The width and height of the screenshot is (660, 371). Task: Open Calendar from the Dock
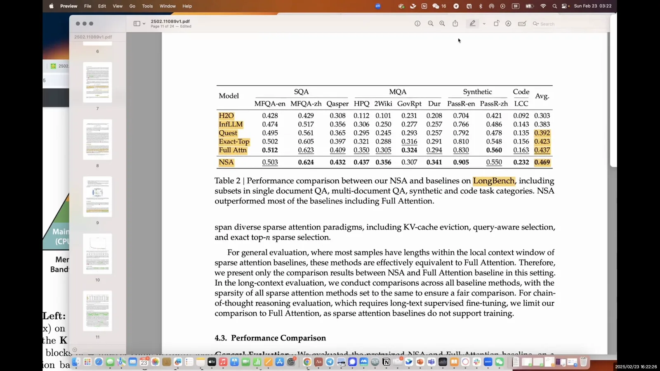click(144, 362)
